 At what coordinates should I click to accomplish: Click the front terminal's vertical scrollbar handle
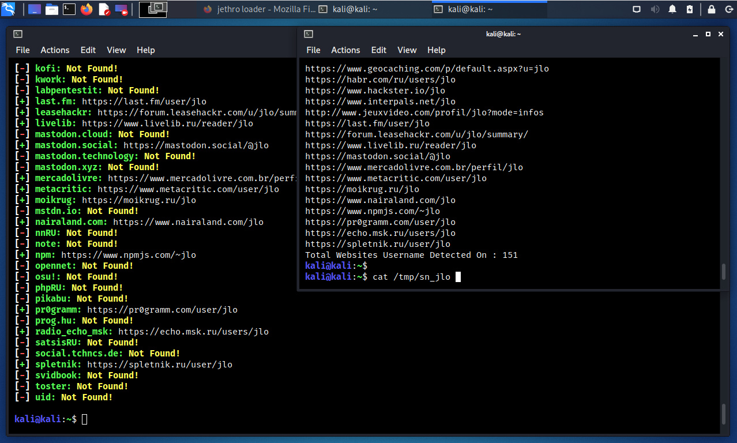coord(724,271)
